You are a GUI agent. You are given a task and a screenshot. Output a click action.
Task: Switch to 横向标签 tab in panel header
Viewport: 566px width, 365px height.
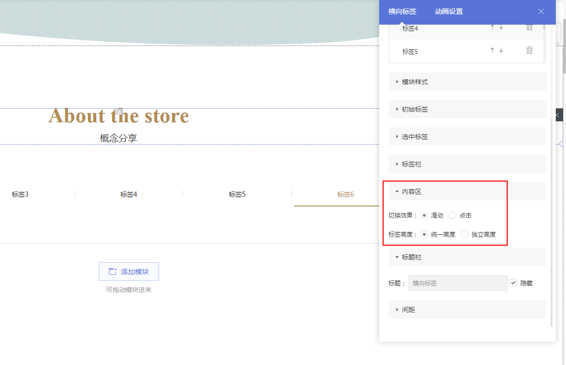[402, 12]
